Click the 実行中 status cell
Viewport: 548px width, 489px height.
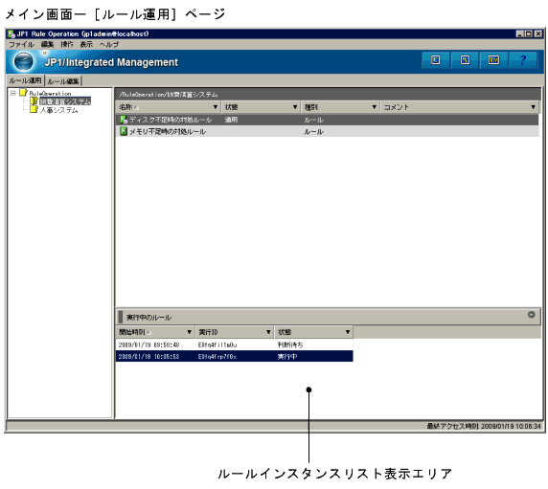[287, 356]
